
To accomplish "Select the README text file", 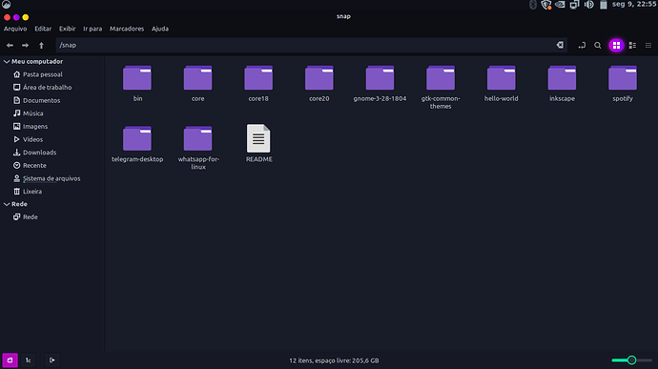I will pos(258,138).
